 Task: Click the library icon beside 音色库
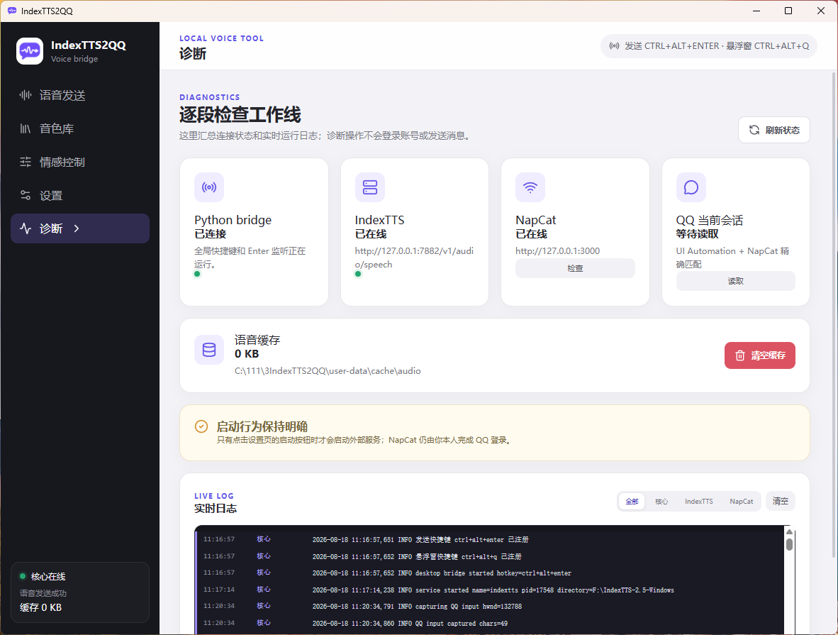(25, 128)
